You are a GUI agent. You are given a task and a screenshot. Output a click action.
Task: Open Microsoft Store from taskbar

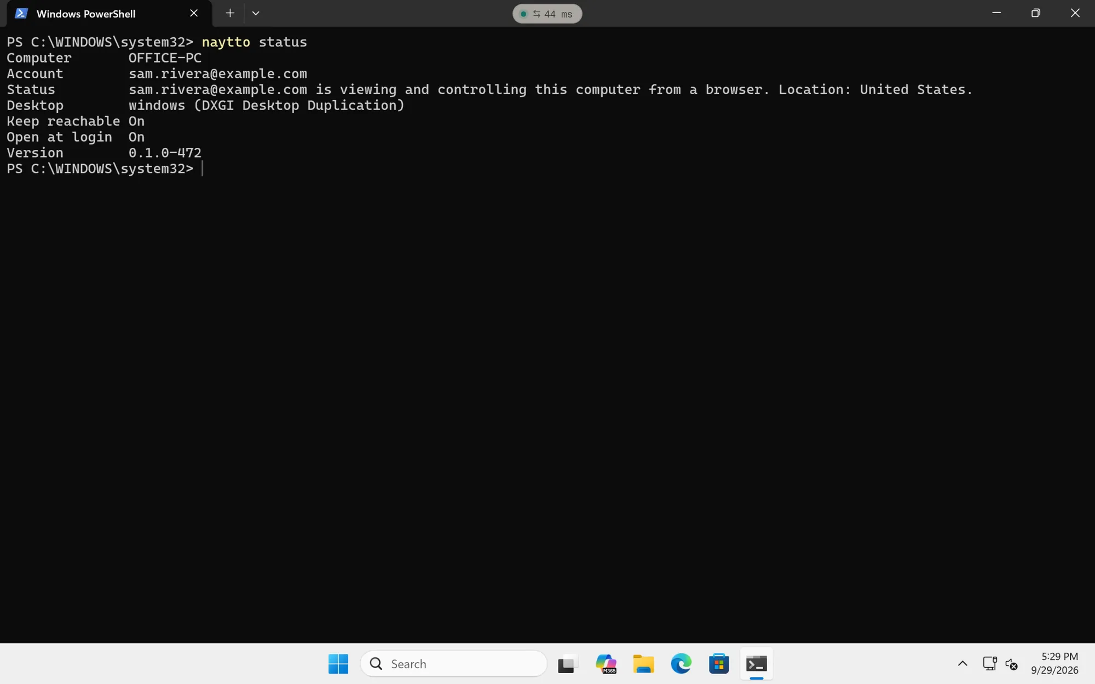[x=719, y=664]
